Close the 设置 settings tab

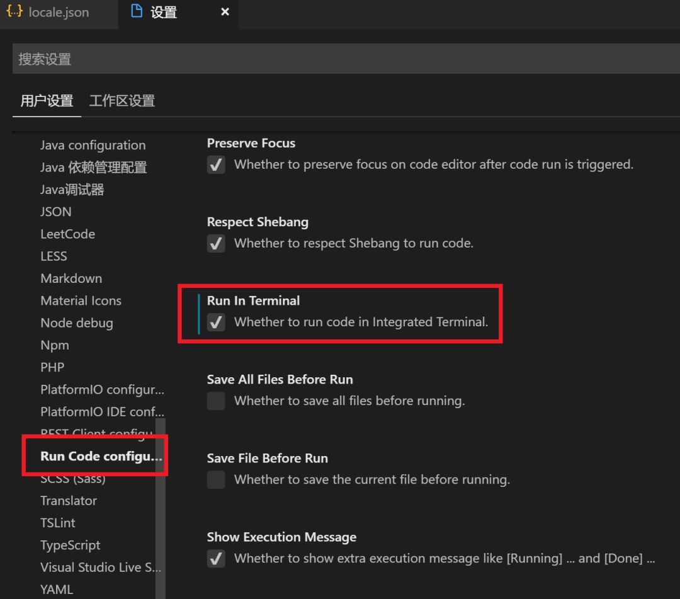225,12
